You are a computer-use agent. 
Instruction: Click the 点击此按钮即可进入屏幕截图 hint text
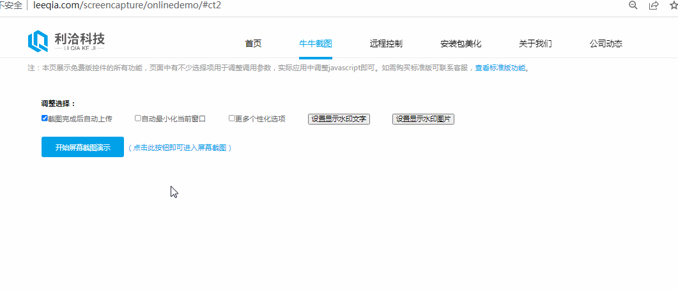[x=180, y=148]
